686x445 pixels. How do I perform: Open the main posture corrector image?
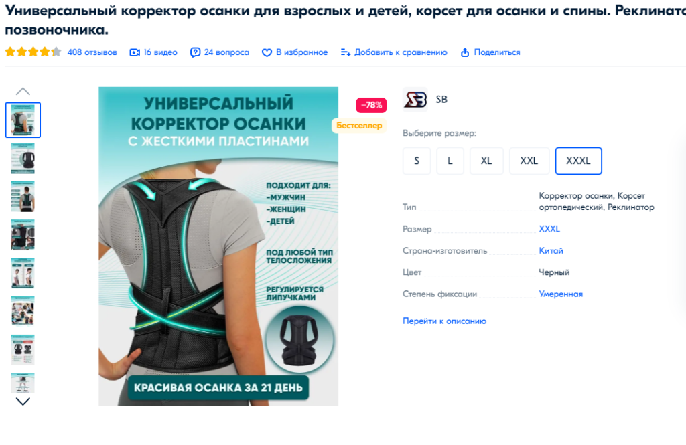pyautogui.click(x=218, y=246)
